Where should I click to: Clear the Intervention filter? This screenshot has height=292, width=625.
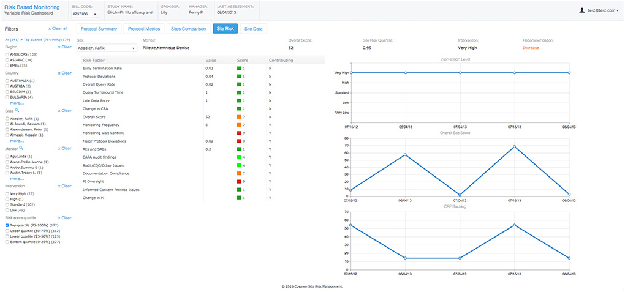point(64,186)
